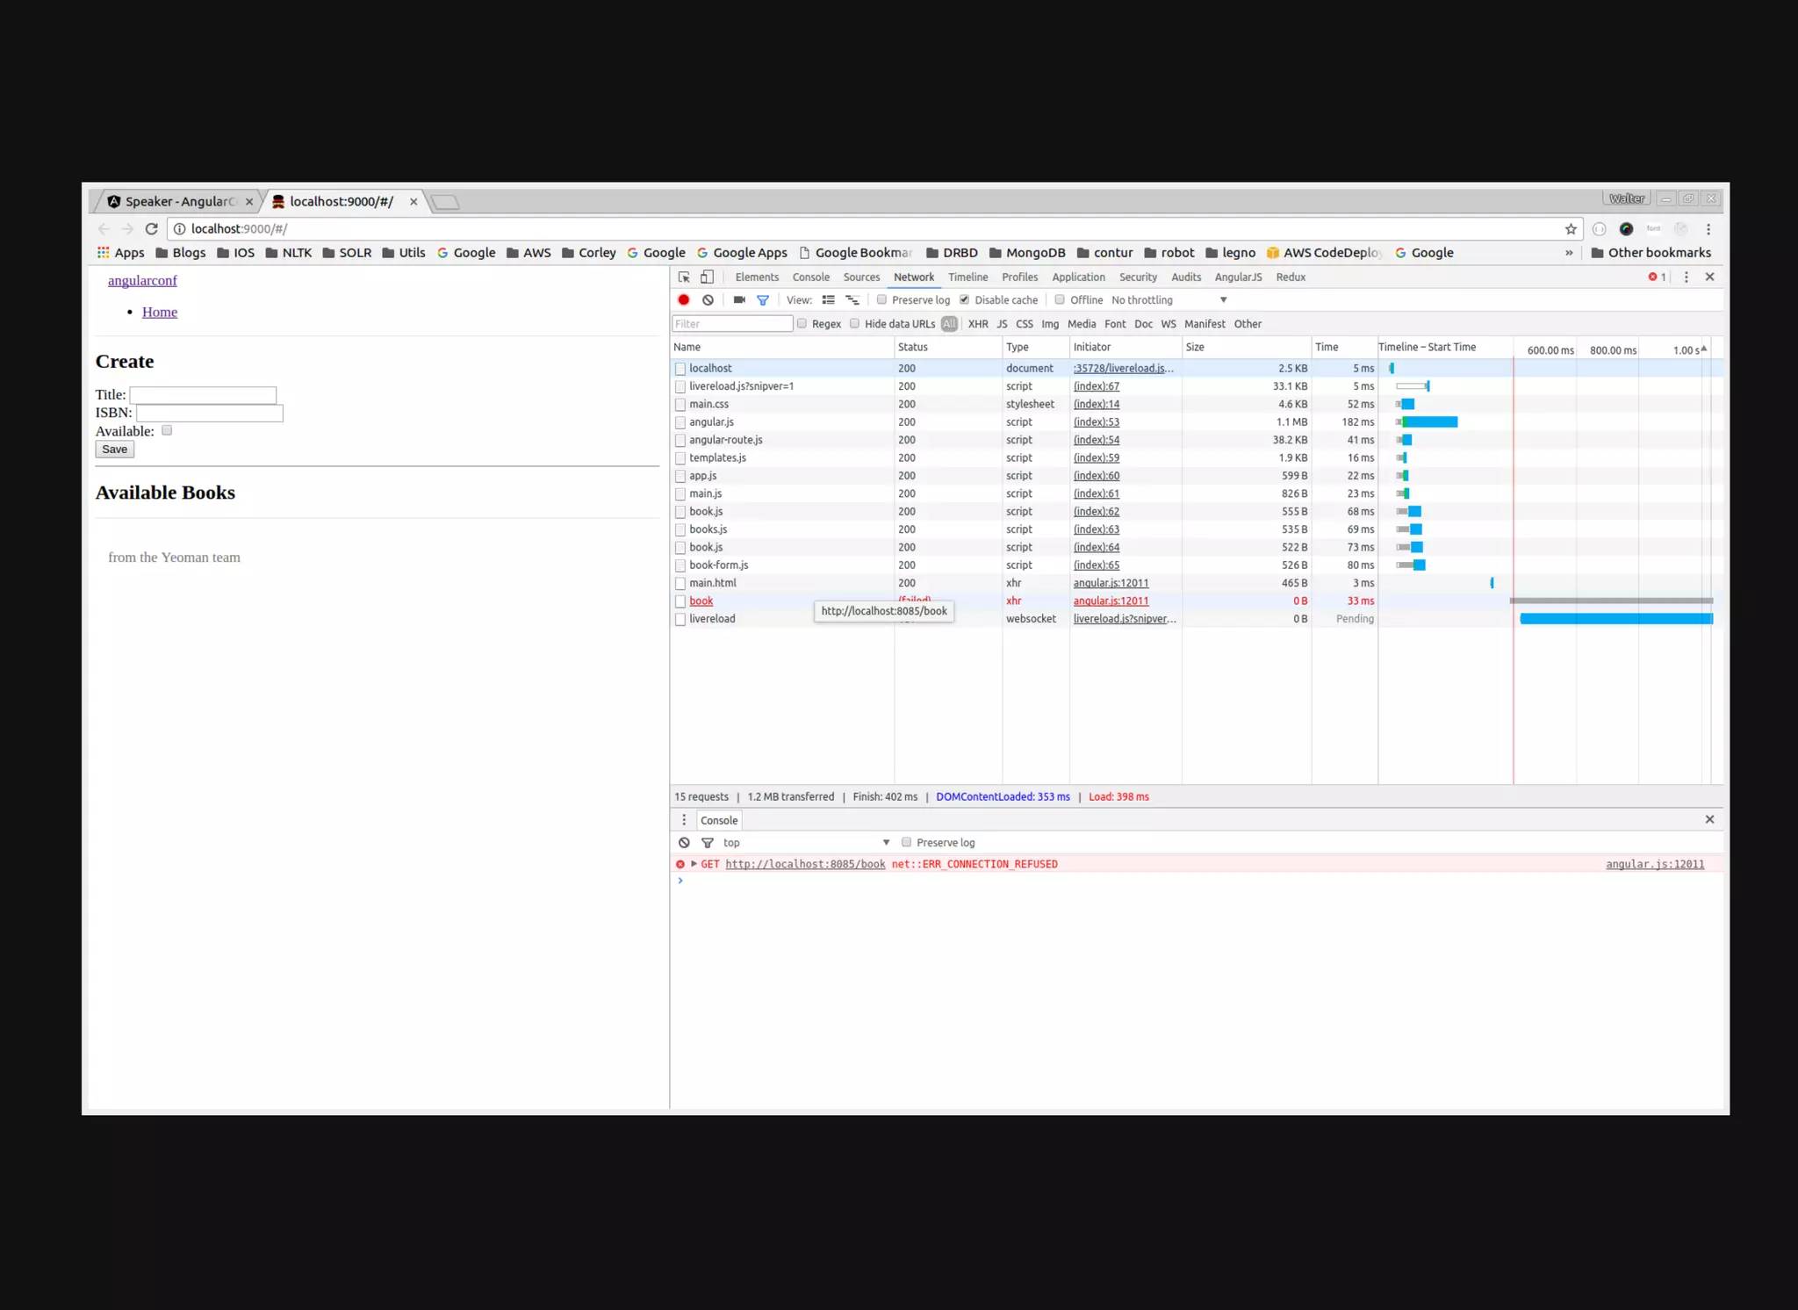Switch to large request rows view
This screenshot has width=1798, height=1310.
(828, 300)
